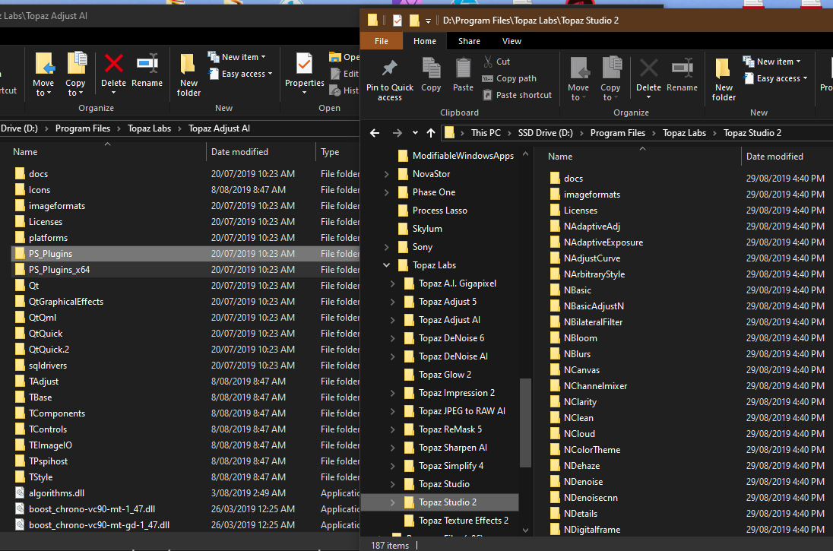833x551 pixels.
Task: Go up one folder level in Topaz Studio 2
Action: (431, 133)
